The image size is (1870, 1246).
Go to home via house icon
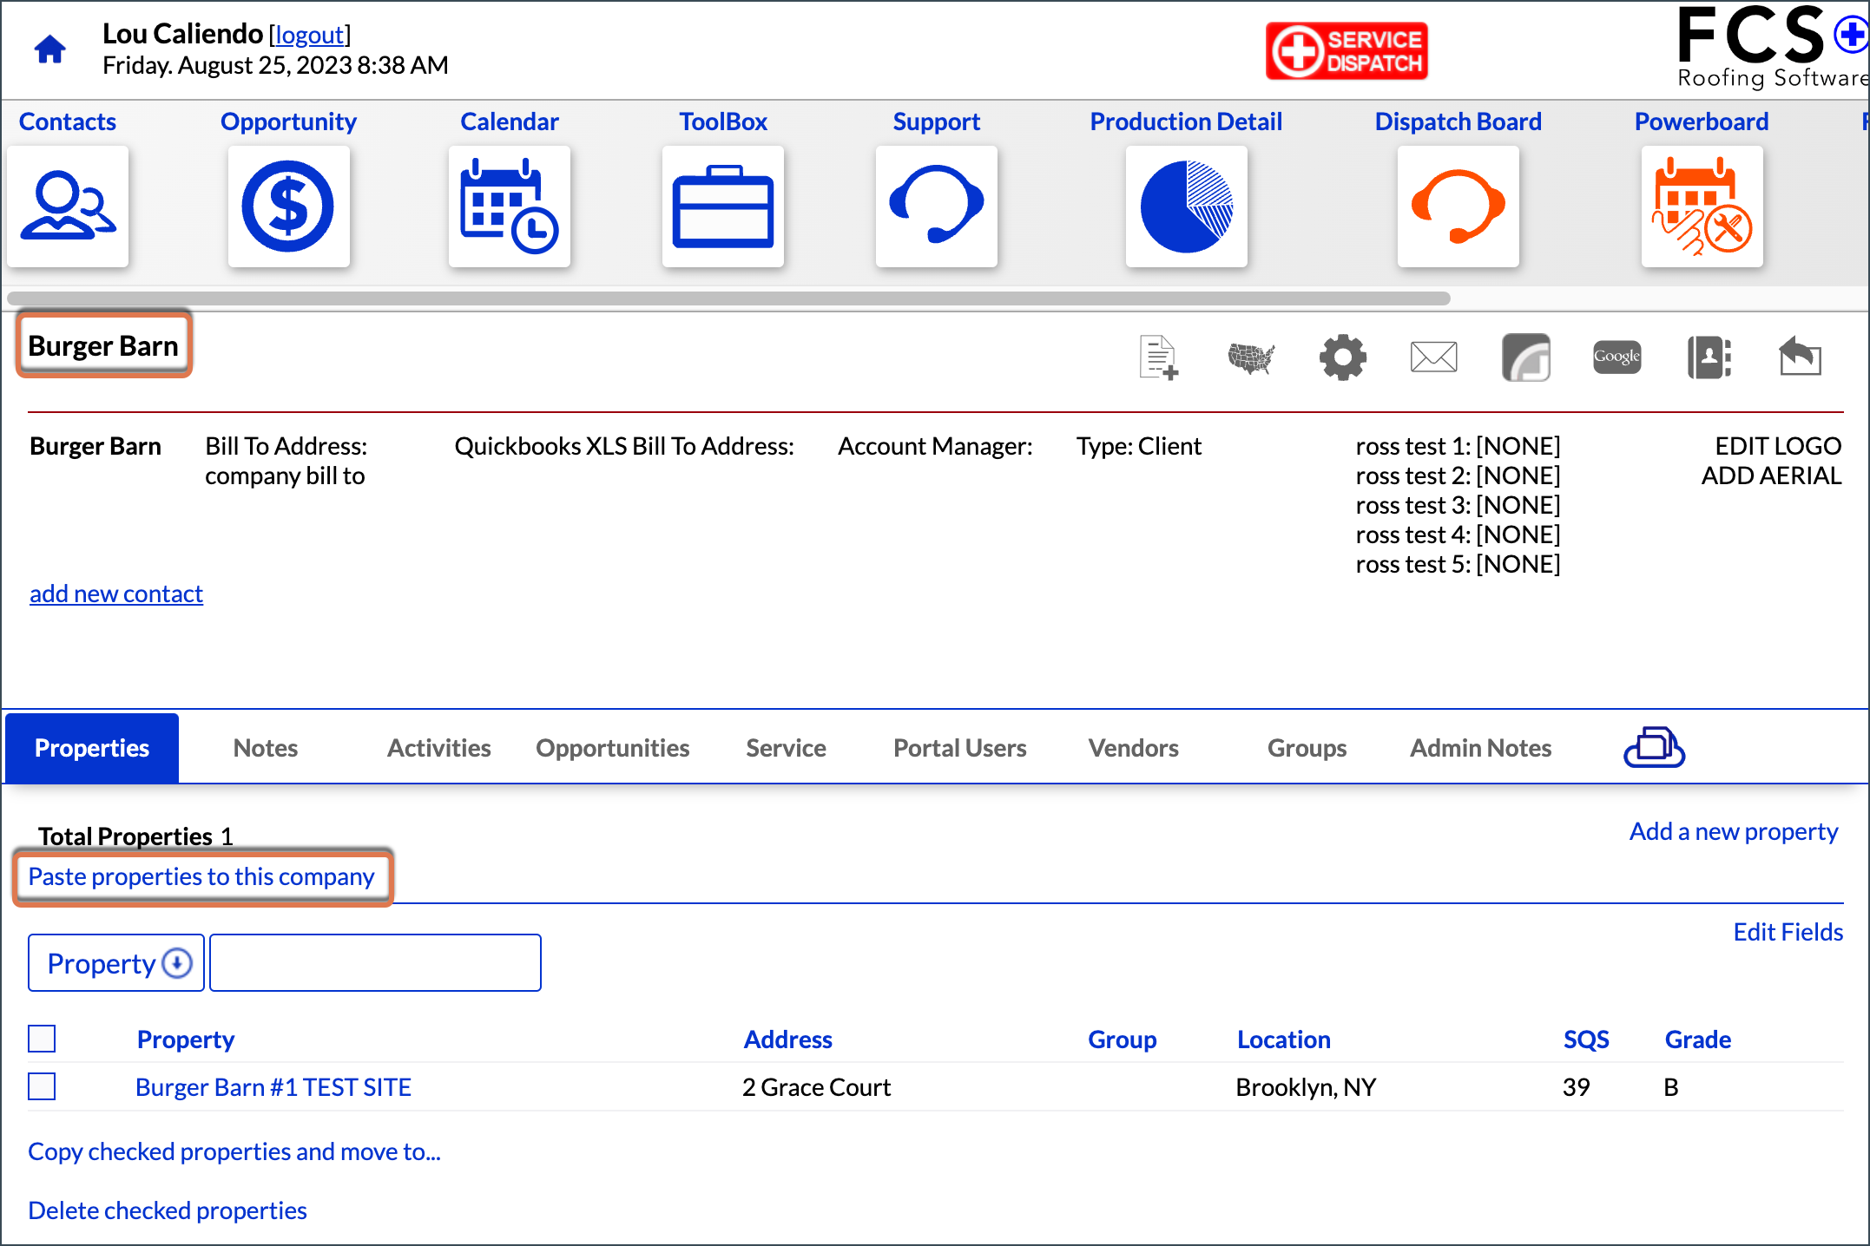click(x=50, y=49)
